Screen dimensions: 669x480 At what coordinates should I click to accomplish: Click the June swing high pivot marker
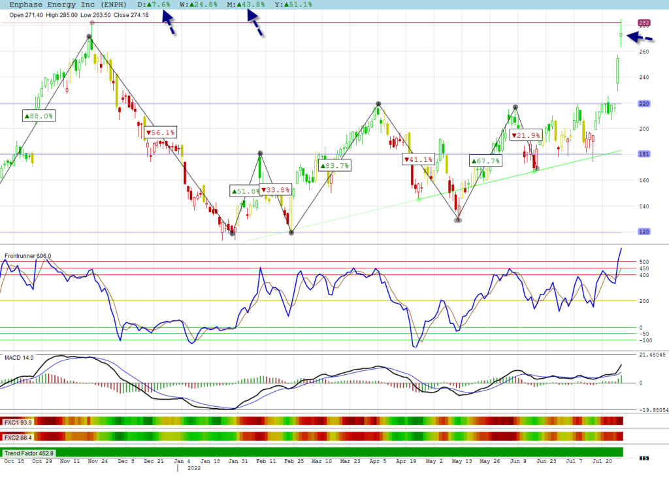[515, 107]
